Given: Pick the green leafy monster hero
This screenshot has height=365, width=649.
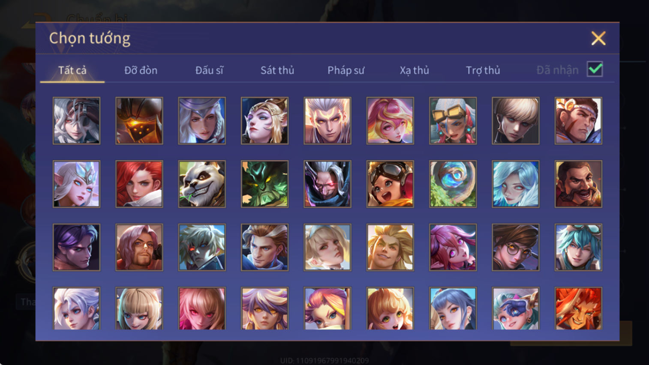Looking at the screenshot, I should pyautogui.click(x=264, y=184).
